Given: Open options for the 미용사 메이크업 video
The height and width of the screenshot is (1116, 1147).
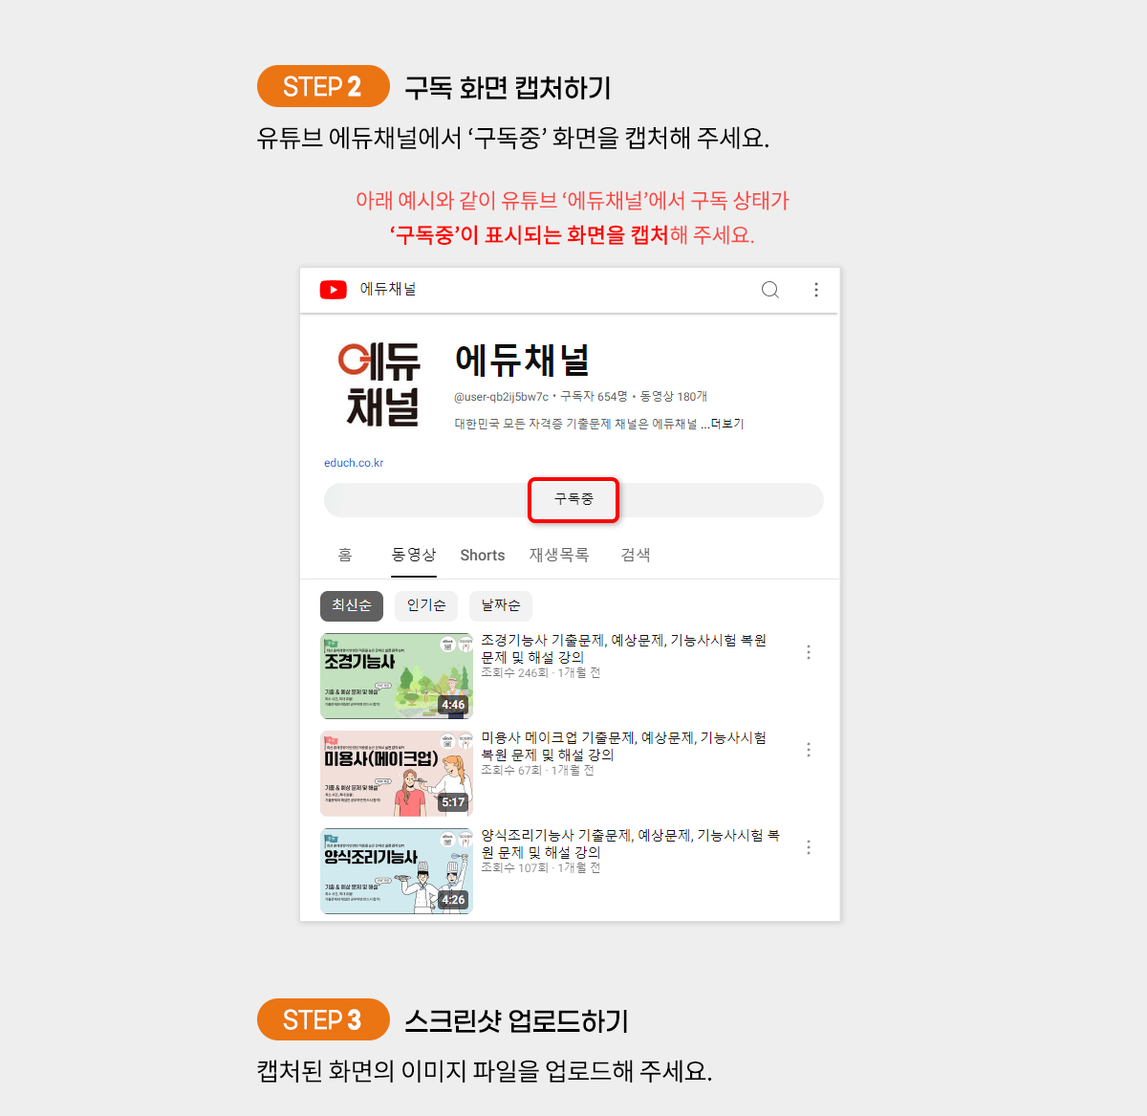Looking at the screenshot, I should click(x=809, y=750).
